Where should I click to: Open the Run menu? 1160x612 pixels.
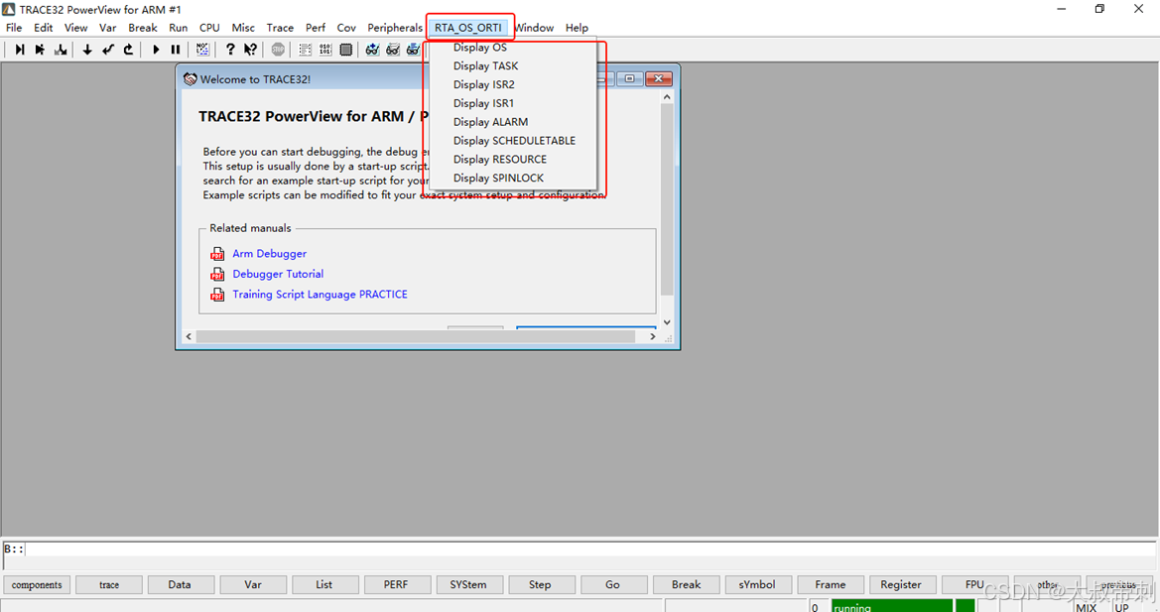pyautogui.click(x=179, y=28)
